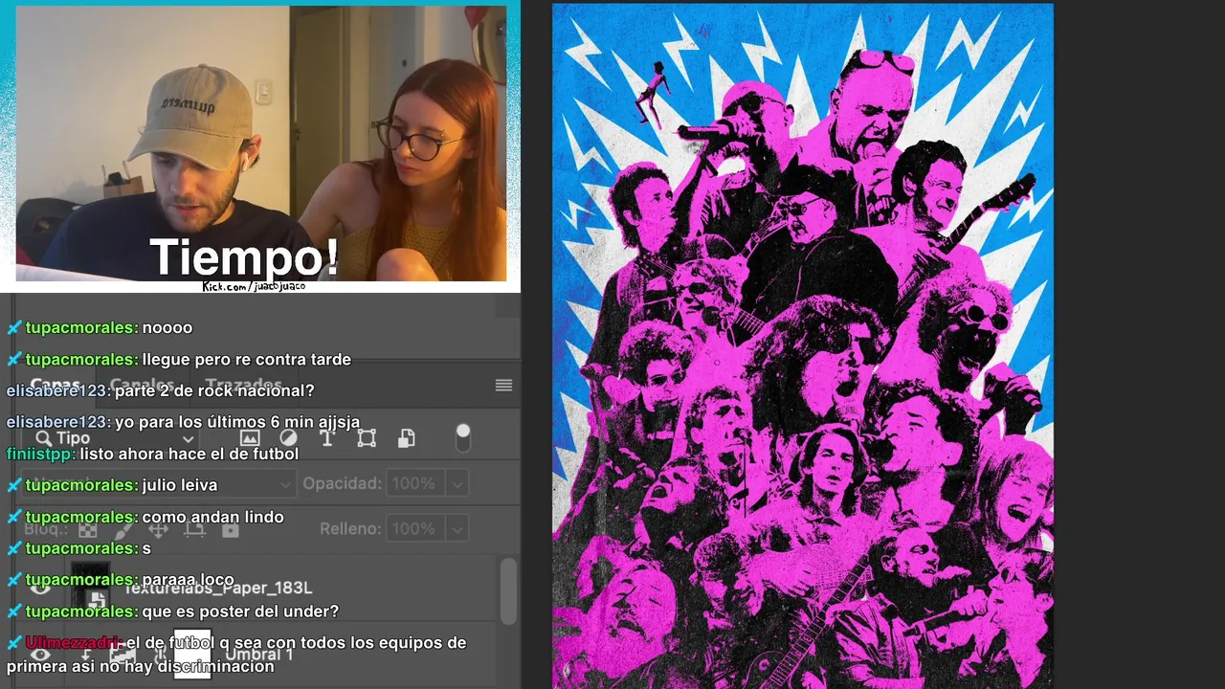Screen dimensions: 1225x689
Task: Hide the Umbral 1 layer
Action: [x=40, y=655]
